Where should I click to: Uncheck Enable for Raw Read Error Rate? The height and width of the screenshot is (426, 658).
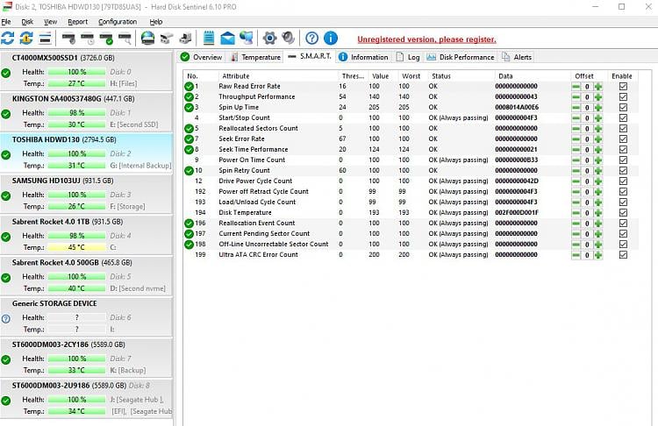tap(623, 87)
